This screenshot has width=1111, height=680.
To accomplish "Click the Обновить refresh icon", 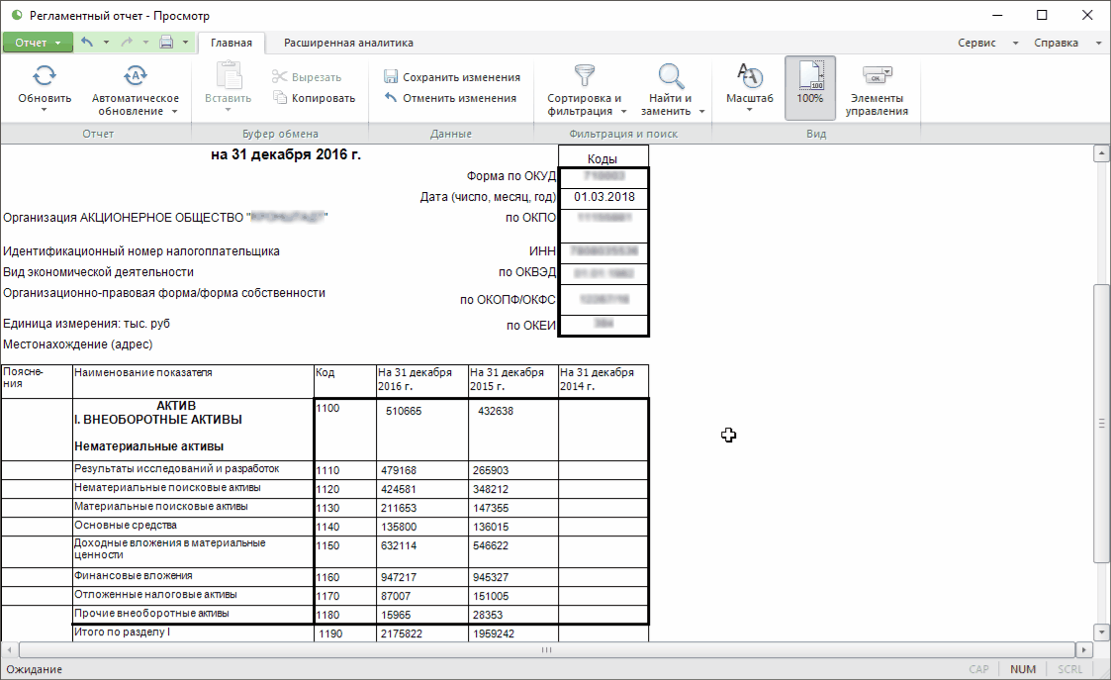I will (x=45, y=76).
